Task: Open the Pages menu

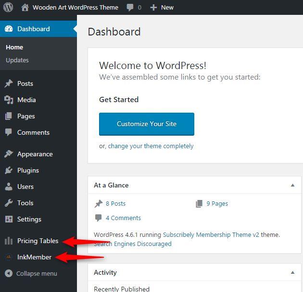Action: click(x=26, y=117)
